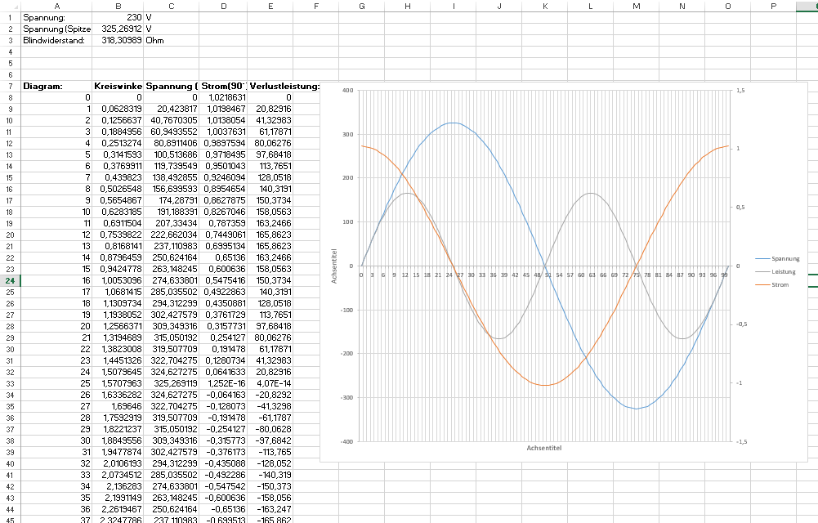Image resolution: width=818 pixels, height=523 pixels.
Task: Click the cell with value 0,6283185
Action: (118, 212)
